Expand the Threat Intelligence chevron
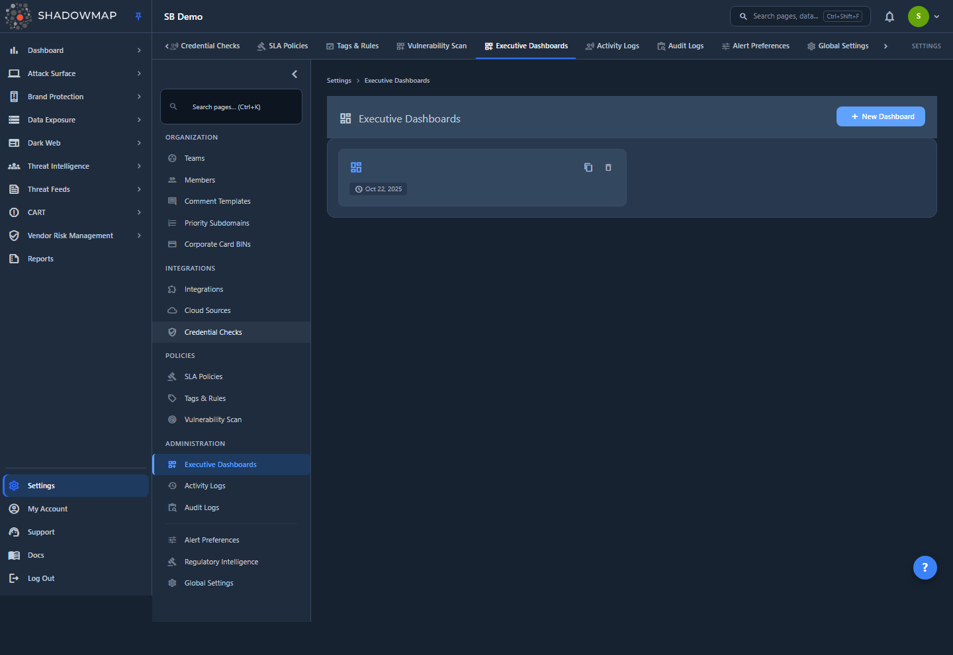 pyautogui.click(x=139, y=166)
